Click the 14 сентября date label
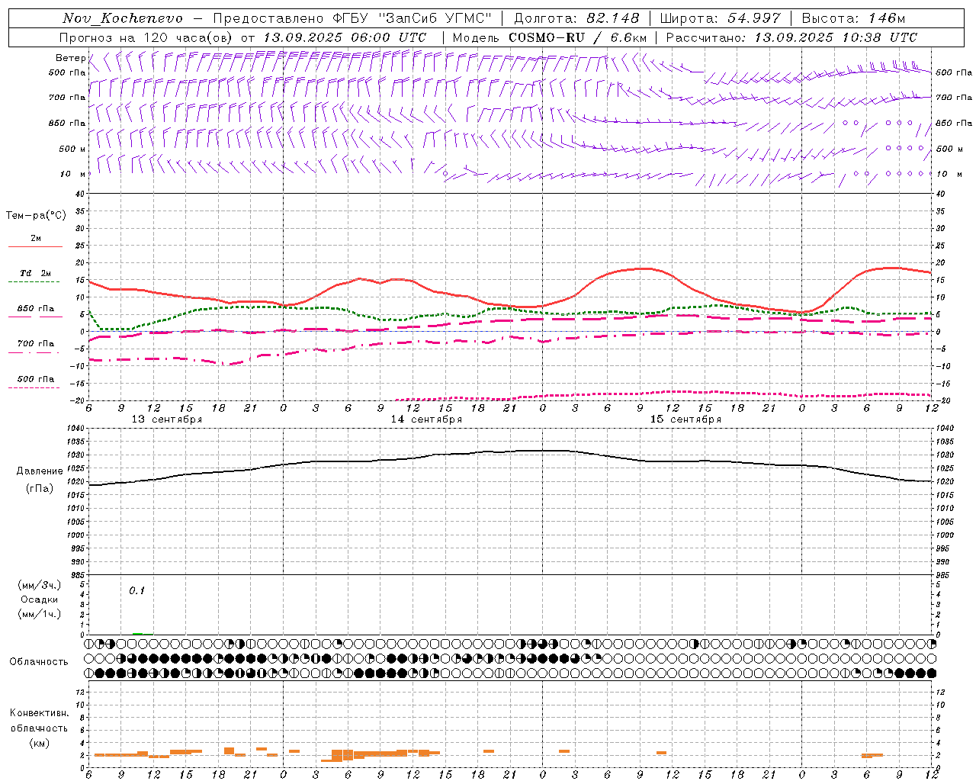The height and width of the screenshot is (781, 976). [x=426, y=419]
